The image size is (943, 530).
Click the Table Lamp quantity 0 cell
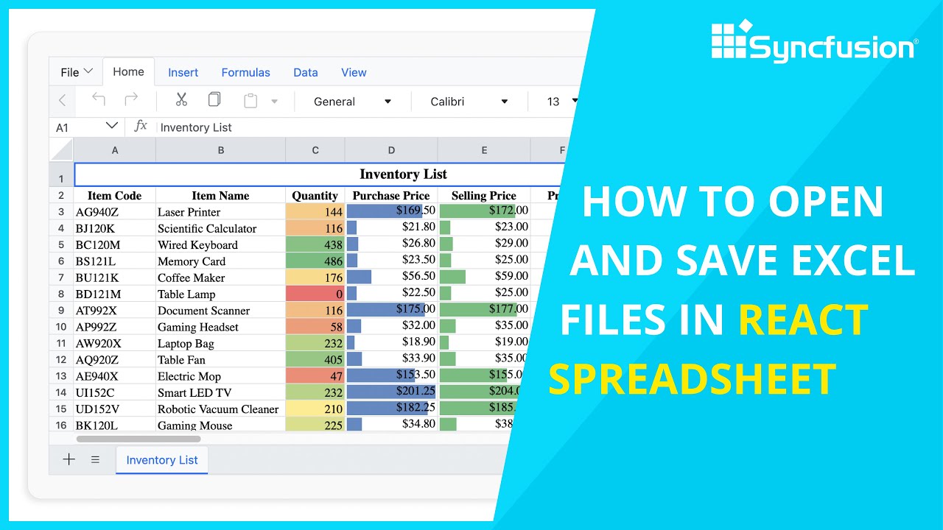tap(315, 294)
